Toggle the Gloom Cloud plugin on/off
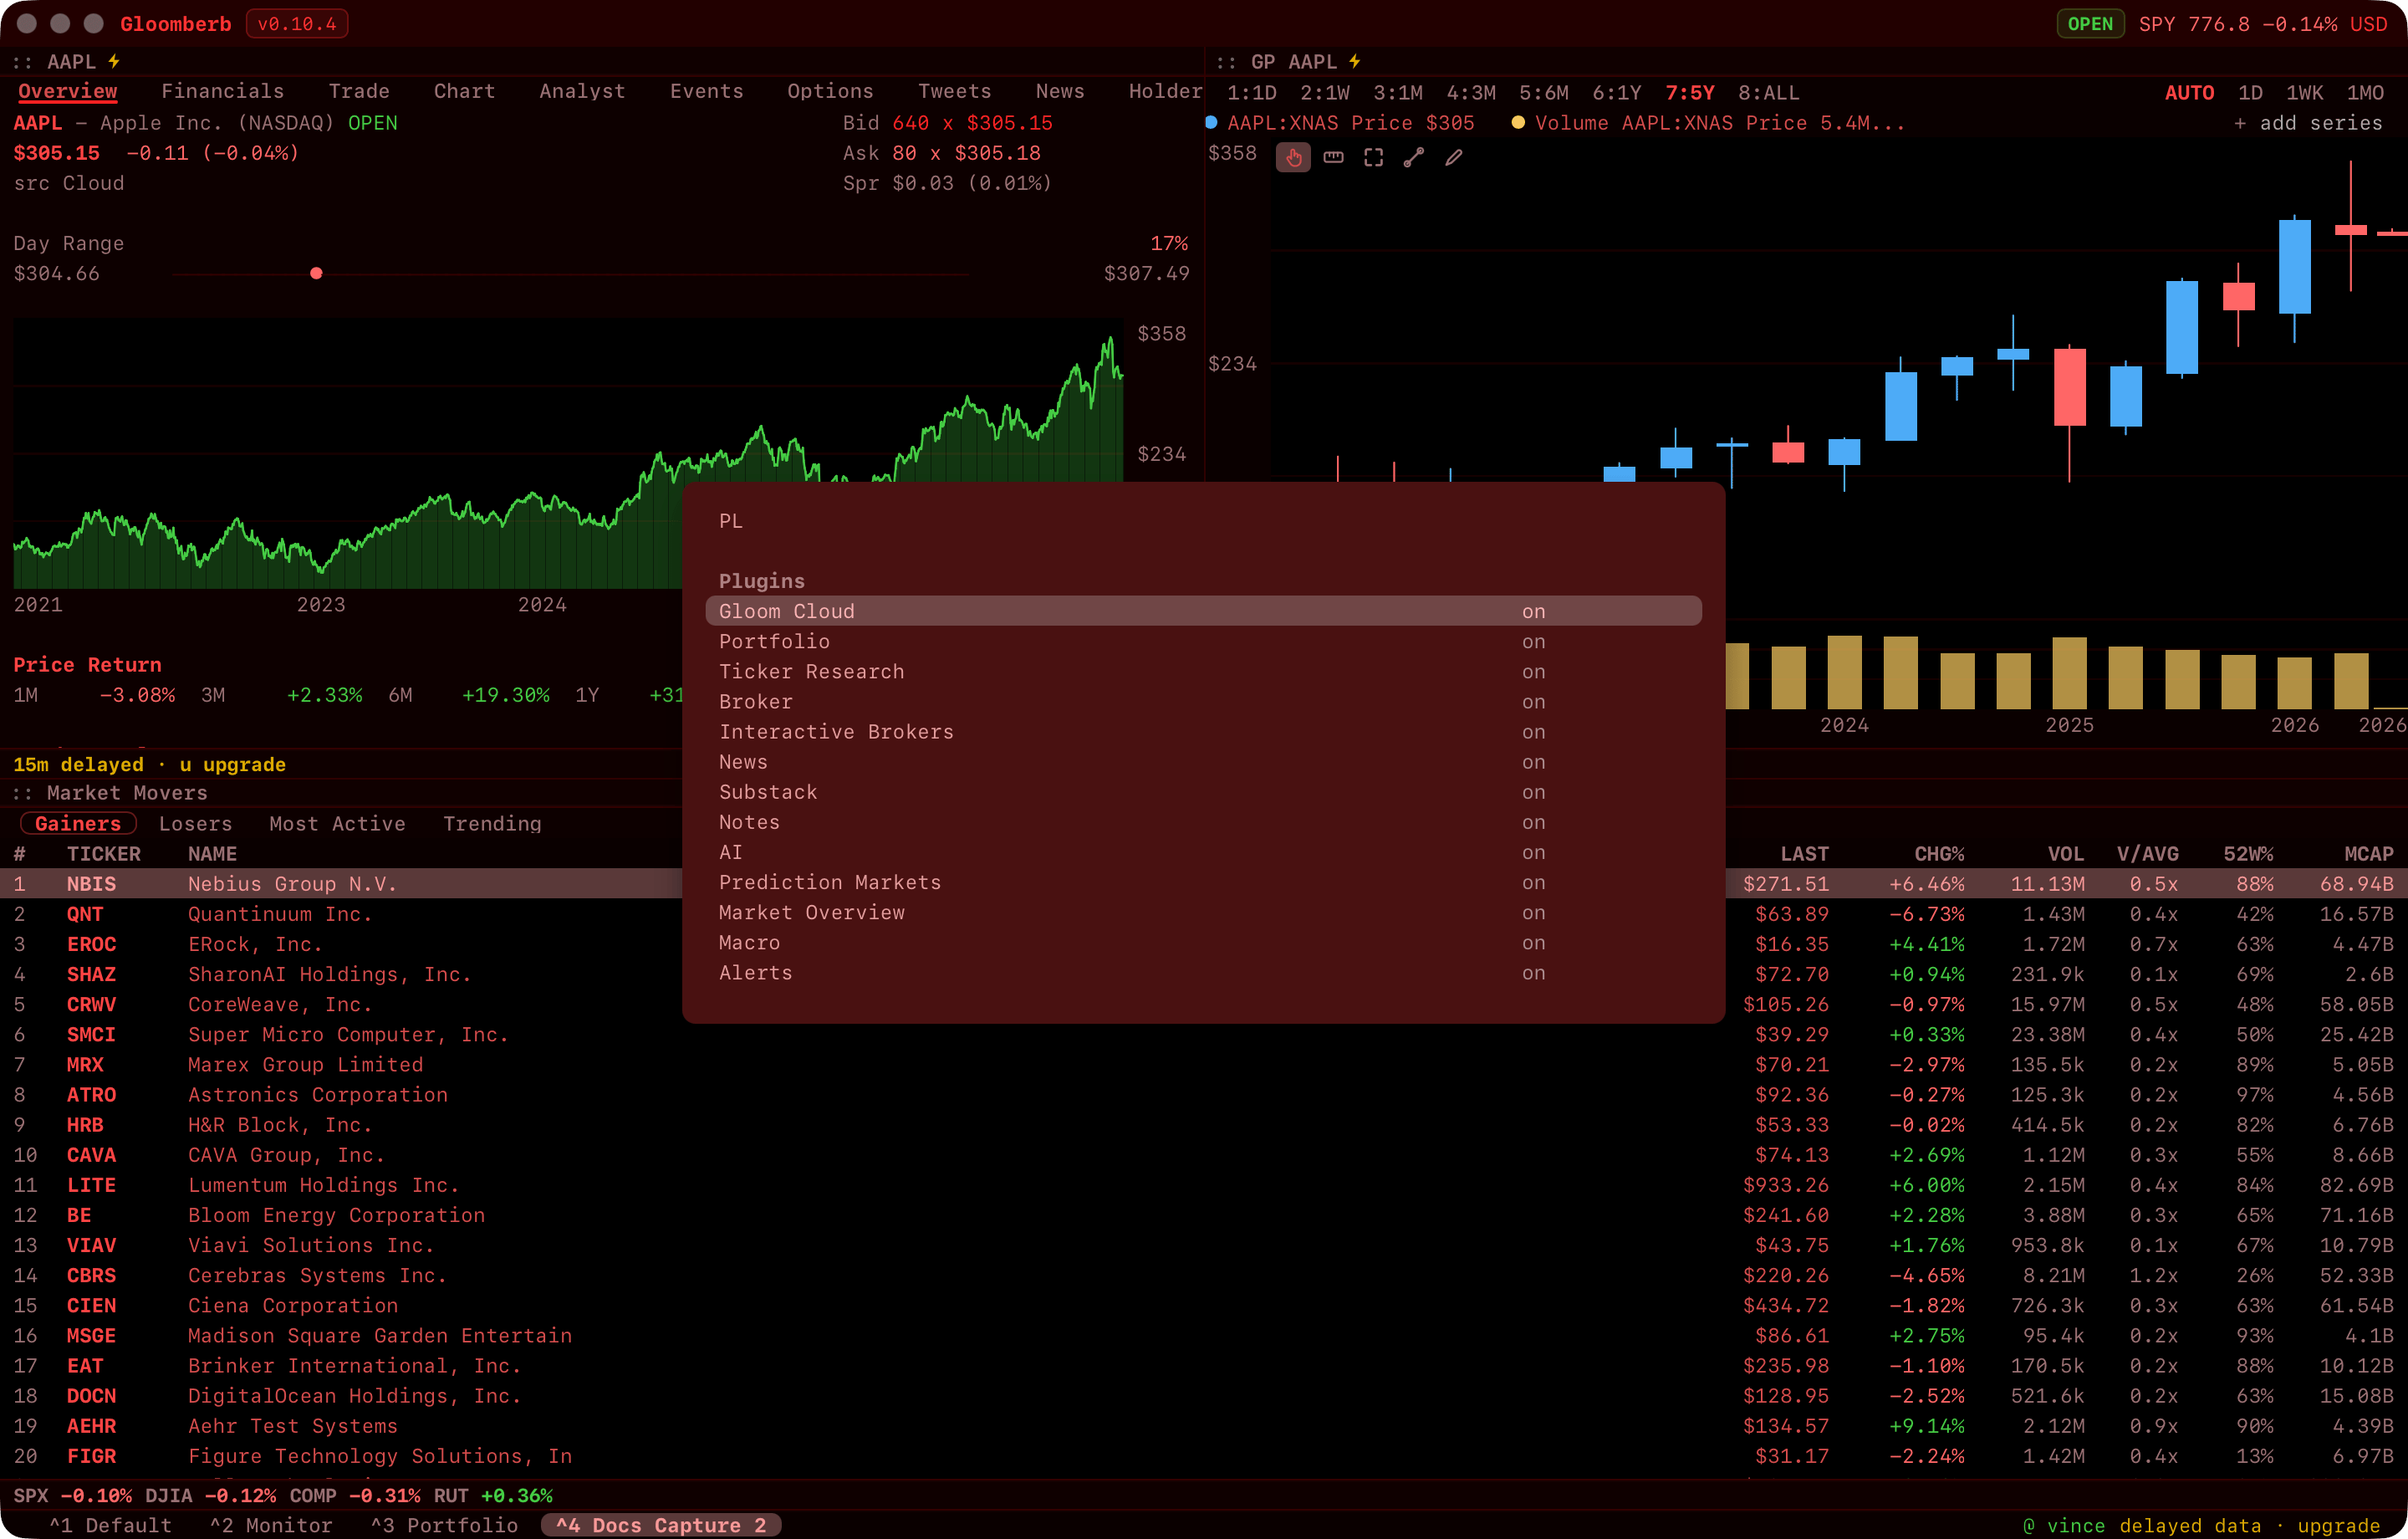 coord(1203,611)
